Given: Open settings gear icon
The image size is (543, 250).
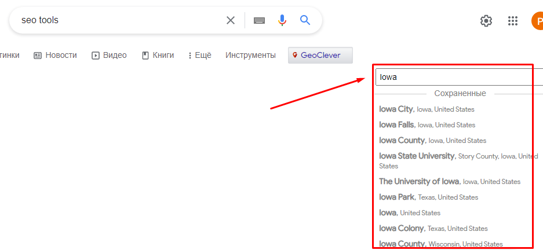Looking at the screenshot, I should 486,21.
